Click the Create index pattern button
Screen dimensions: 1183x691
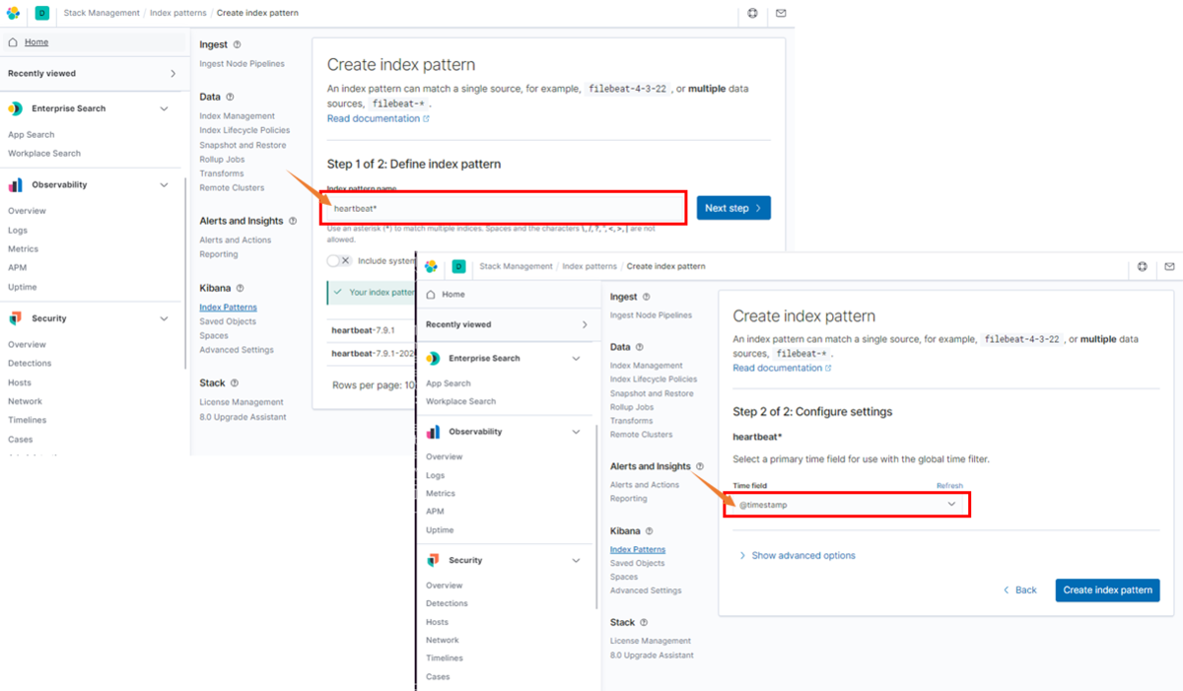click(1107, 589)
